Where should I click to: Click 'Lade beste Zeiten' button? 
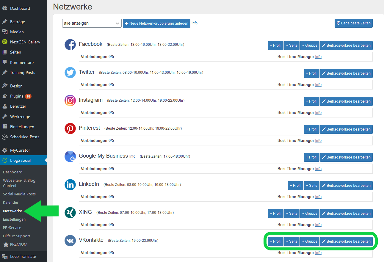coord(354,23)
